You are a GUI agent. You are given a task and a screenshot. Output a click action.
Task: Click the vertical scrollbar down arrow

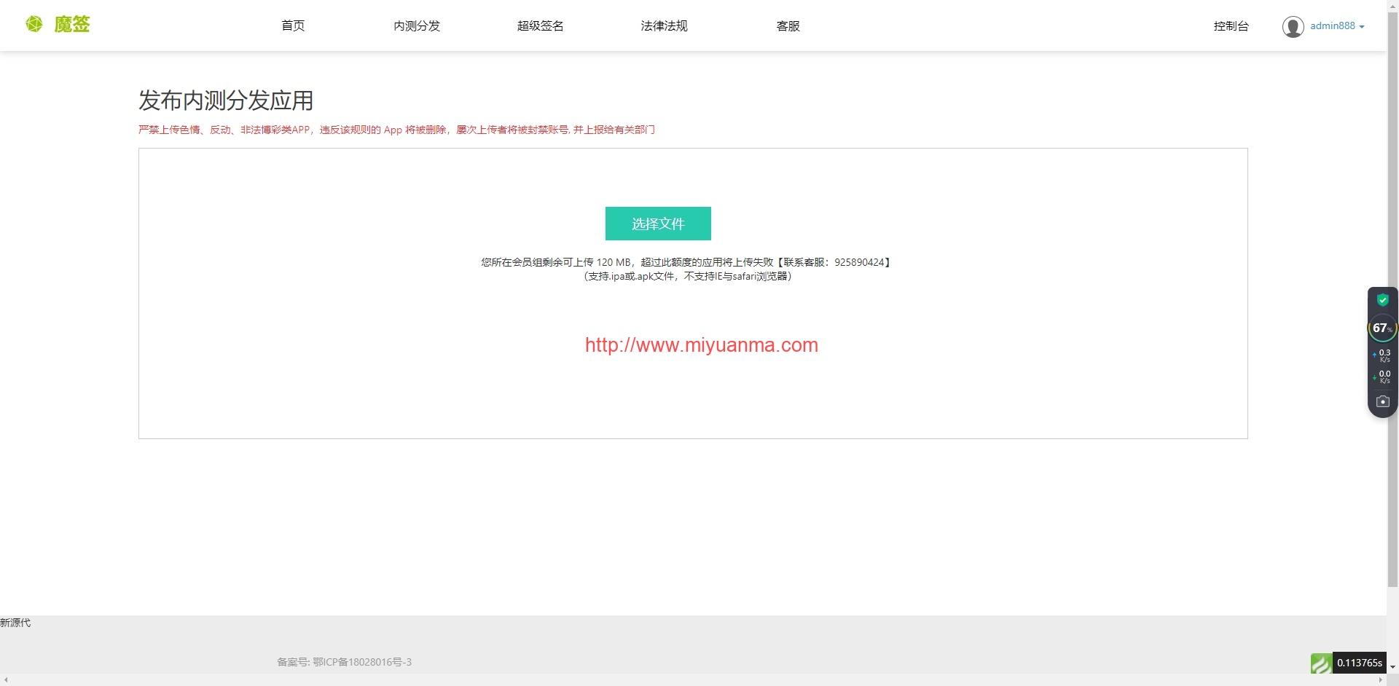click(x=1392, y=667)
